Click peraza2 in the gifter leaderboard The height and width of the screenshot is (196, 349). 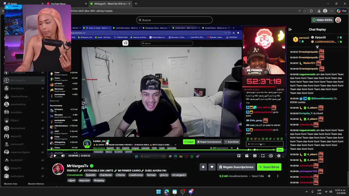coord(304,38)
